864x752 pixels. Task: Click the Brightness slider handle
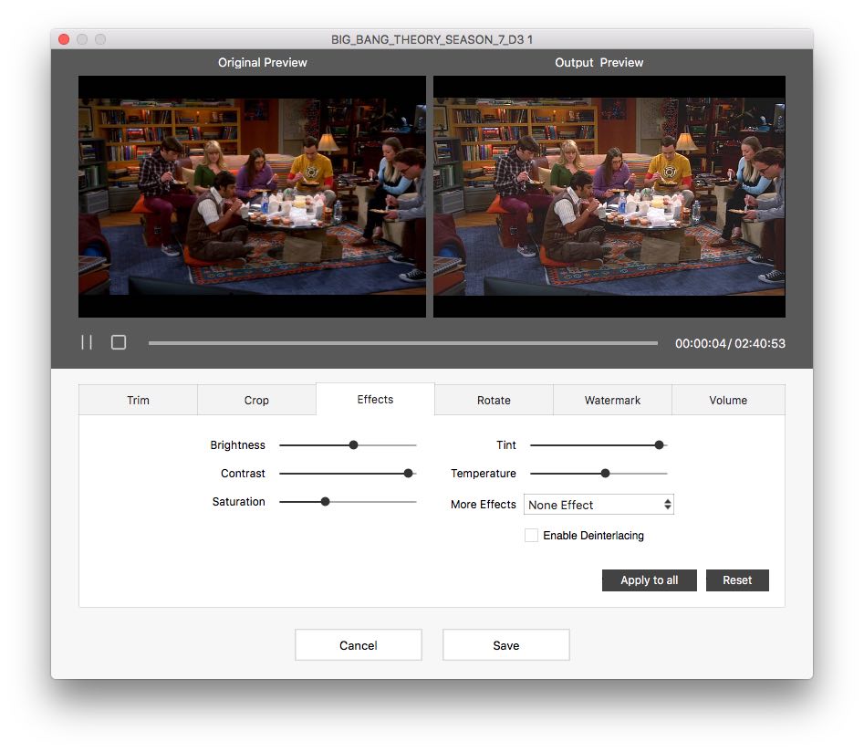coord(354,445)
